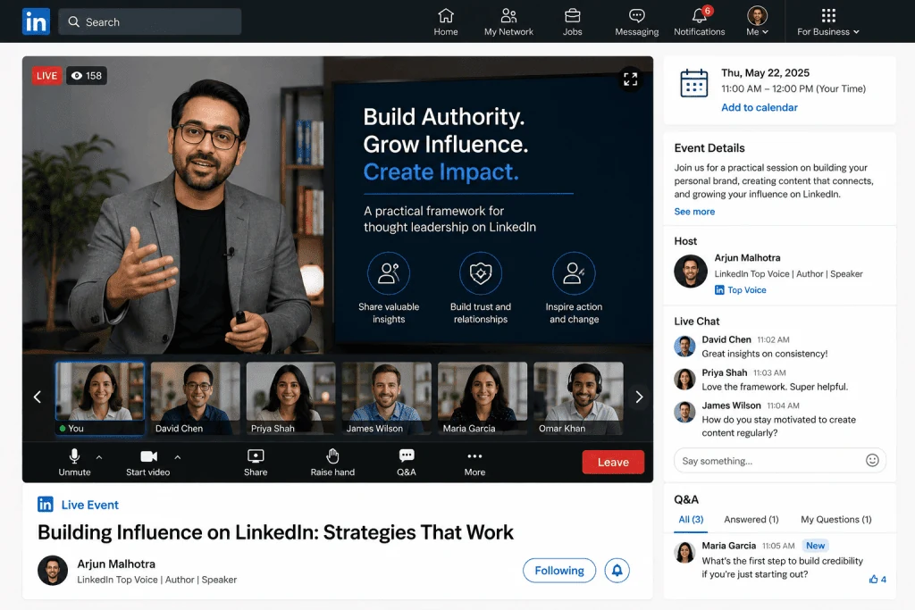915x610 pixels.
Task: Click David Chen's name in chat
Action: (726, 339)
